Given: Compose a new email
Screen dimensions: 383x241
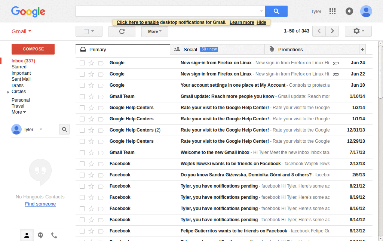Looking at the screenshot, I should coord(33,49).
